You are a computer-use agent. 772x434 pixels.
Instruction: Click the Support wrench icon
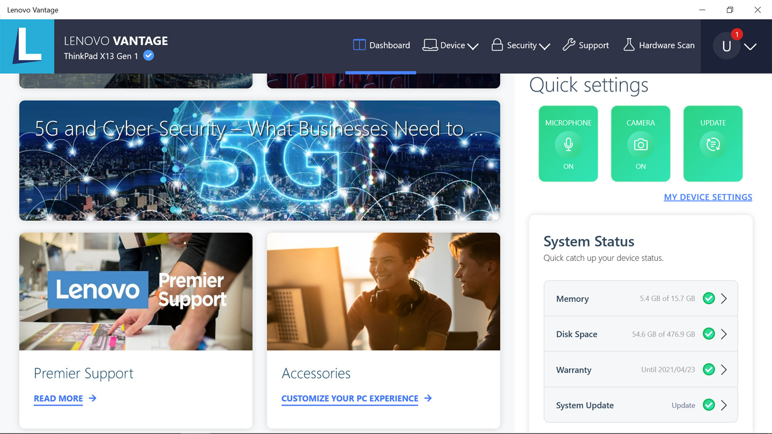point(569,45)
